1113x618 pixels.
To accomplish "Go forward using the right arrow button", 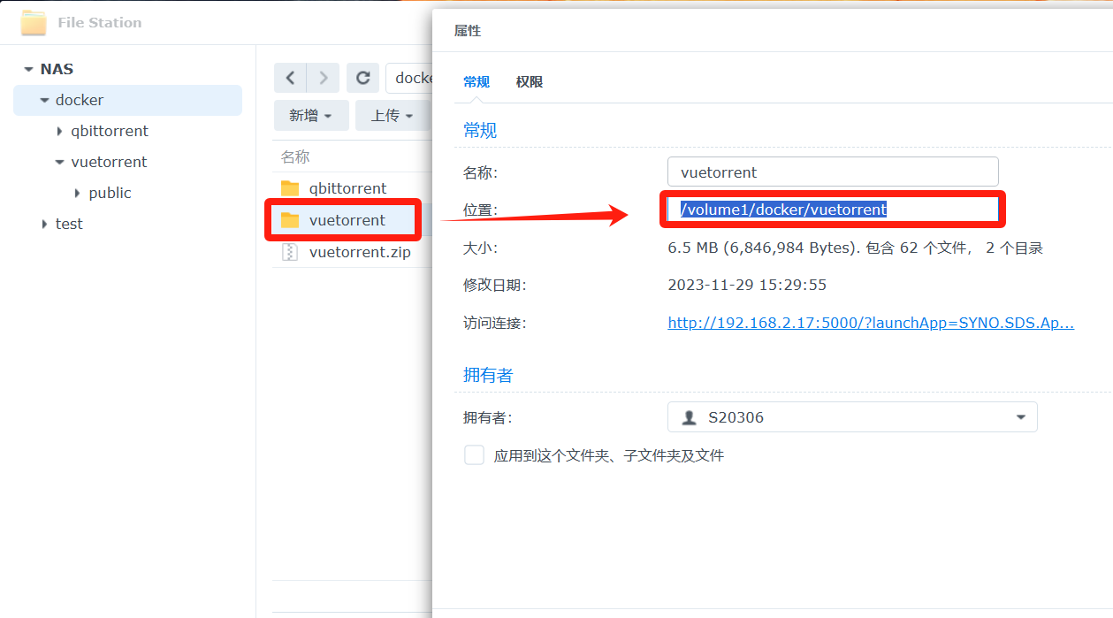I will click(324, 78).
